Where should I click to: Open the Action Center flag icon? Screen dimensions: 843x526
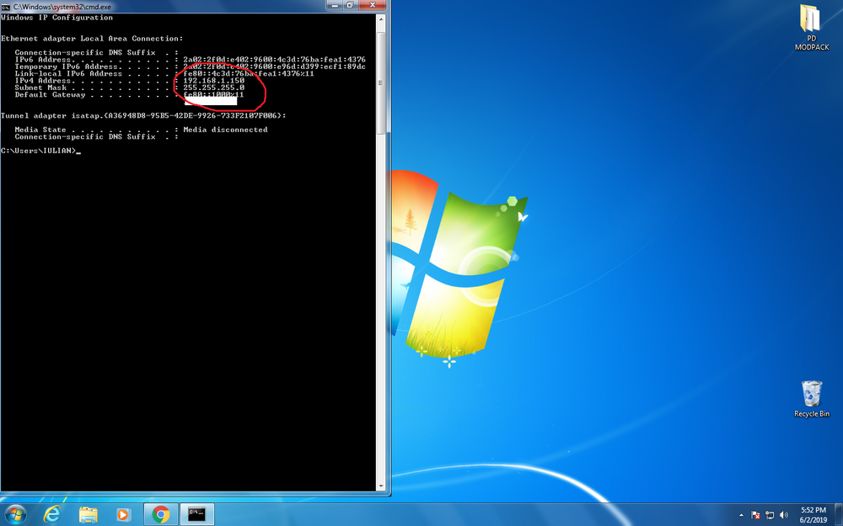[755, 515]
